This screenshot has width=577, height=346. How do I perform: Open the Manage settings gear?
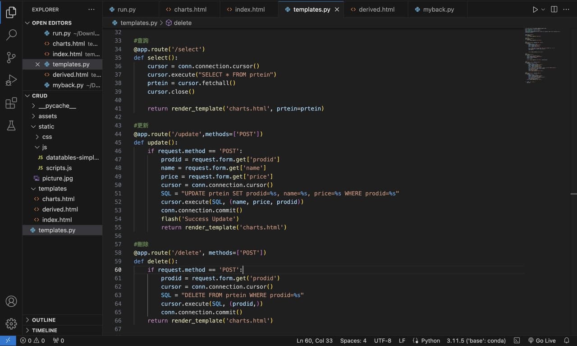click(11, 323)
